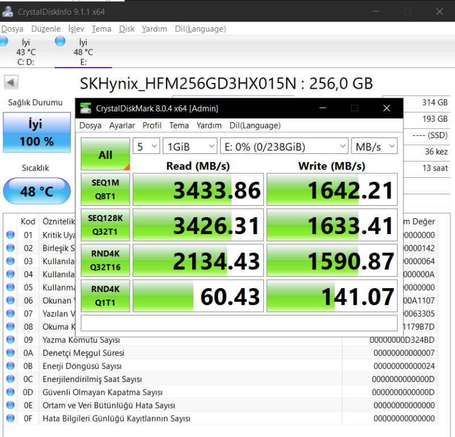Click status orb for attribute 07
The width and height of the screenshot is (455, 437).
10,313
